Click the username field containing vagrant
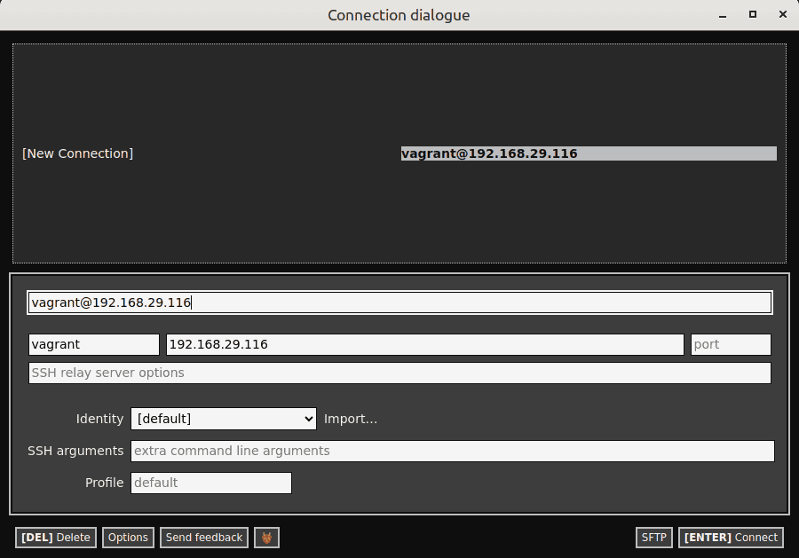 point(94,345)
